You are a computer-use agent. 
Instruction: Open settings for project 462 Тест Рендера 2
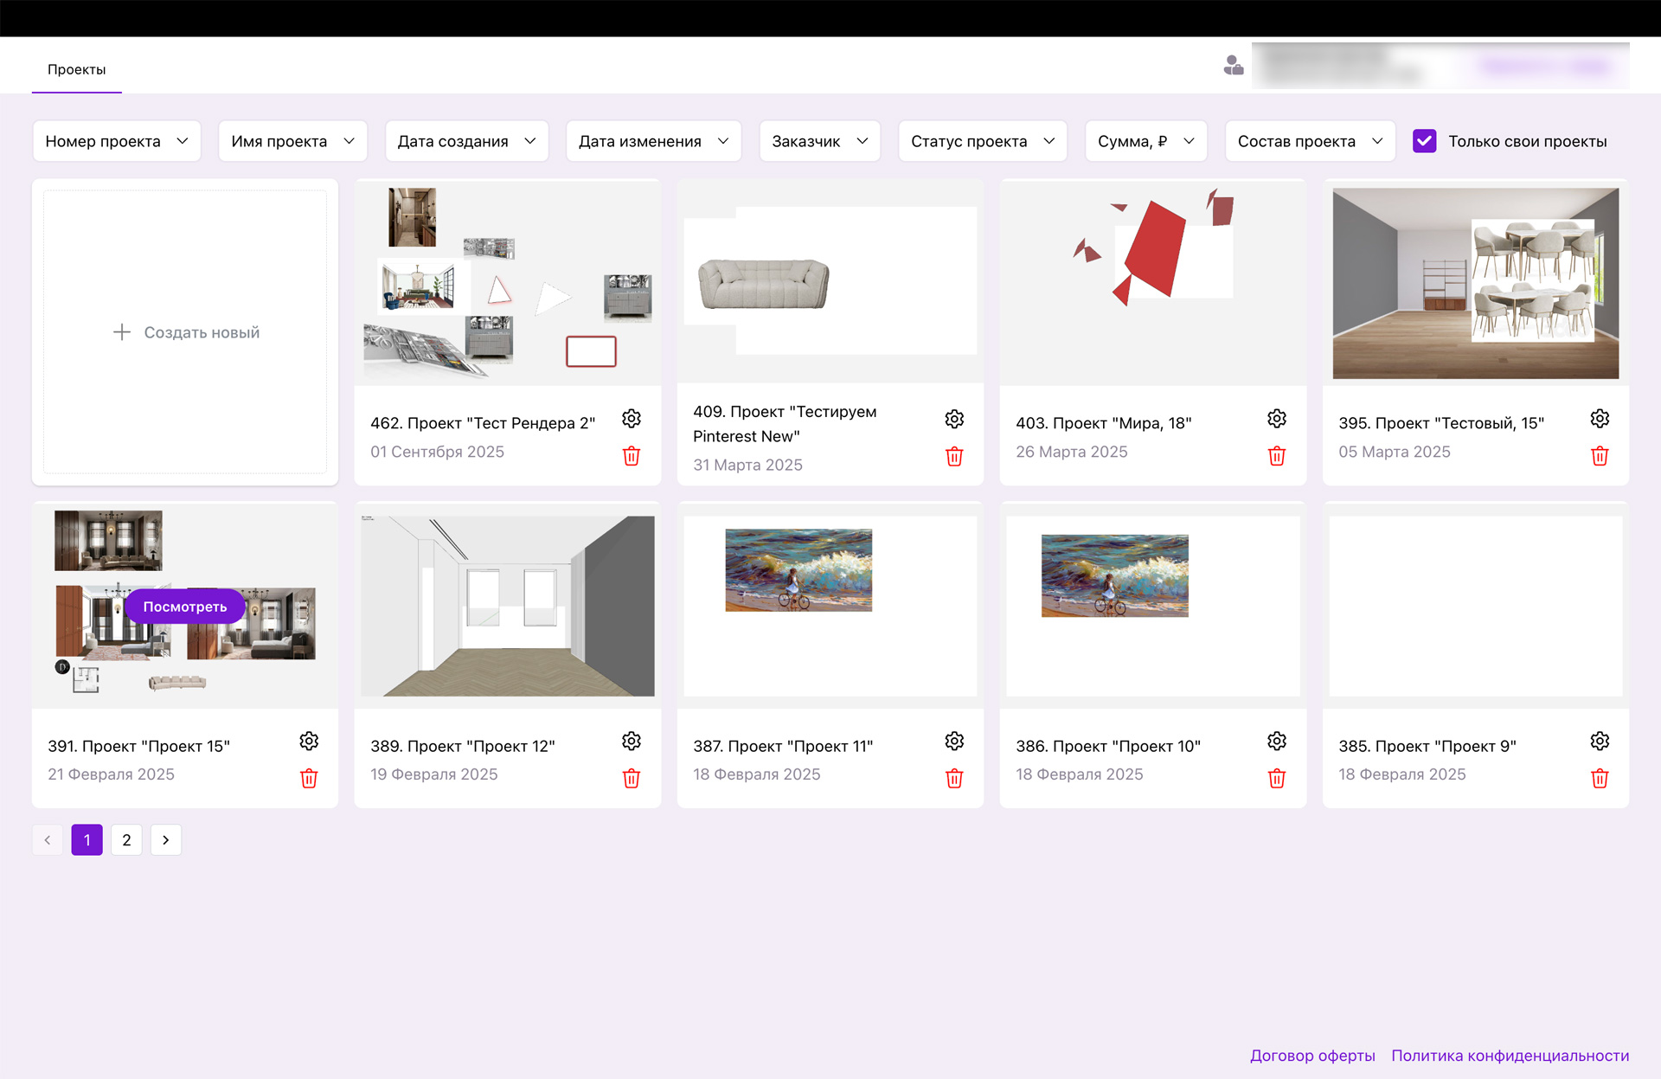pyautogui.click(x=632, y=419)
